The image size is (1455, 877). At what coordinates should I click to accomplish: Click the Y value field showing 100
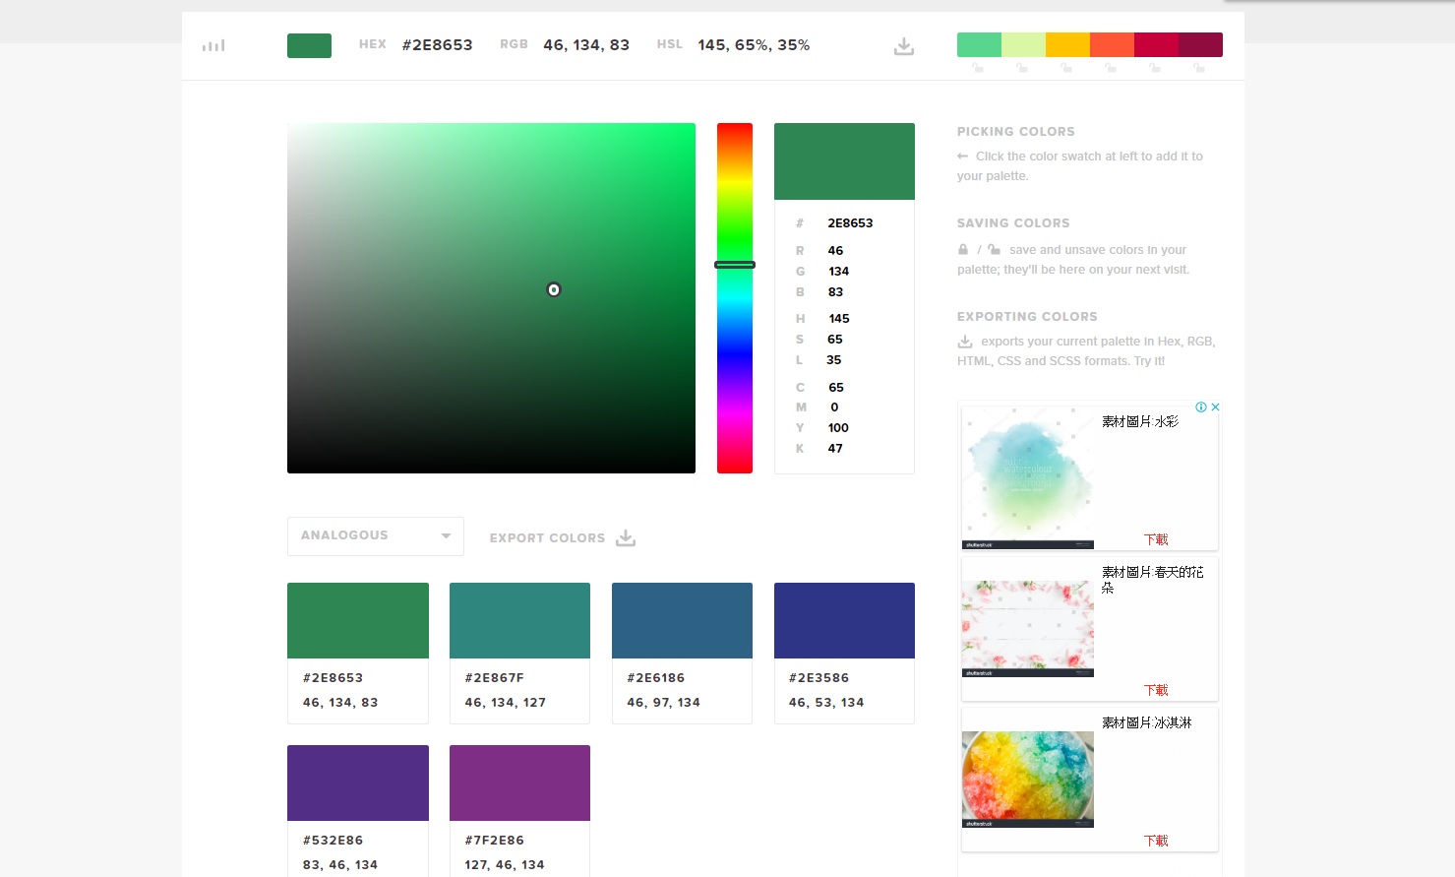tap(838, 428)
